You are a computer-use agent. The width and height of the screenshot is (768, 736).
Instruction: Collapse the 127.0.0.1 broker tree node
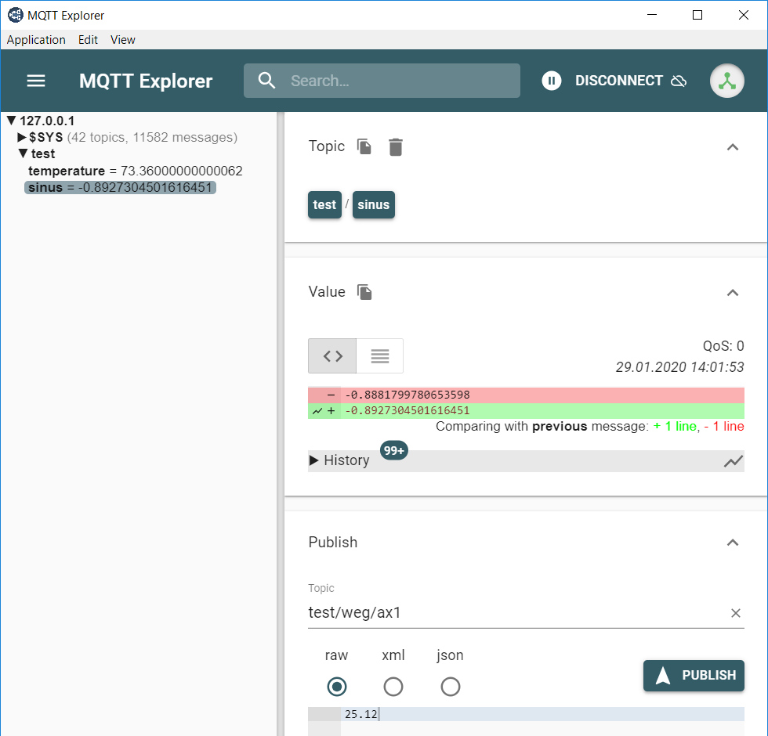12,121
